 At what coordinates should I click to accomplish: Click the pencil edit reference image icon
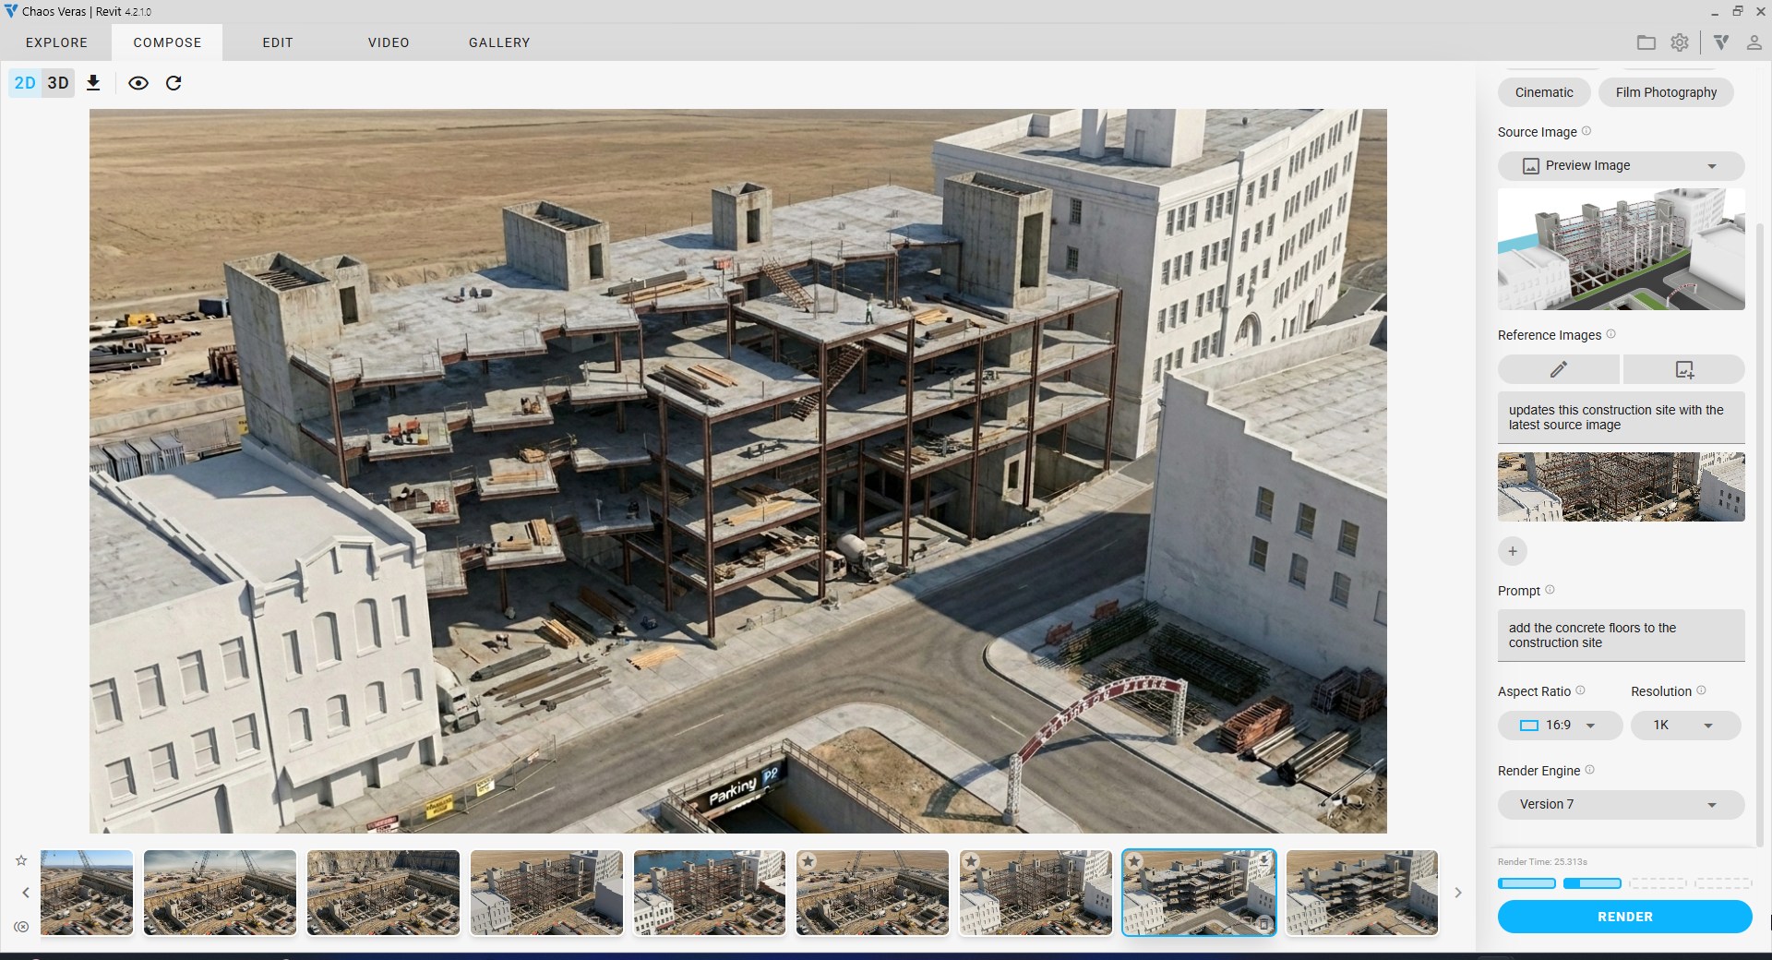[1558, 370]
